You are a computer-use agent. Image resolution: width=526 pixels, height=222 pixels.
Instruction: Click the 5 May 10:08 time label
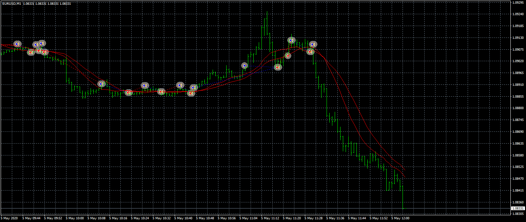(x=97, y=218)
